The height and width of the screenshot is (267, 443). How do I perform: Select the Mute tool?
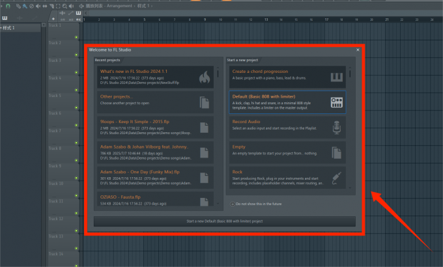coord(38,7)
